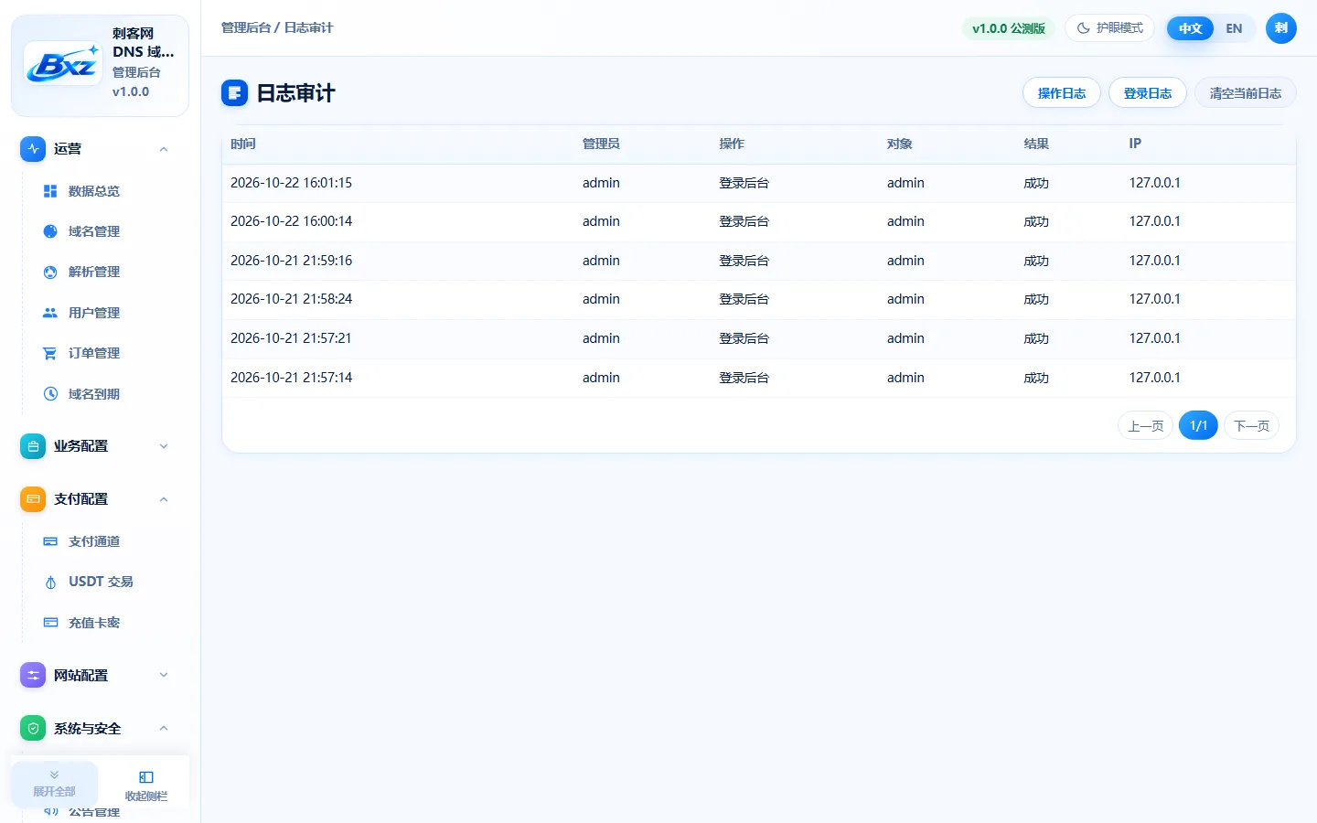The height and width of the screenshot is (823, 1317).
Task: Click the 清空当前日志 button
Action: (1246, 93)
